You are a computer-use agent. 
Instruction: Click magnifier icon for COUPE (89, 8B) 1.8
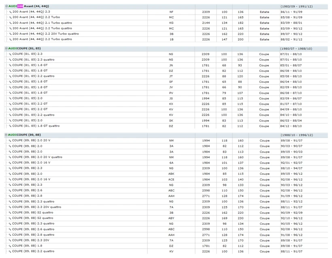(x=10, y=246)
